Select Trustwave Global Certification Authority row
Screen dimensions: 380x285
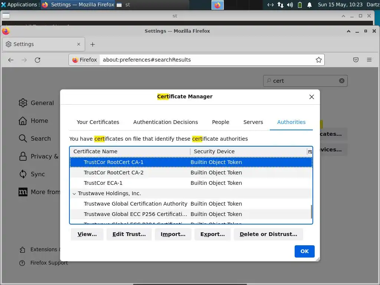coord(191,204)
